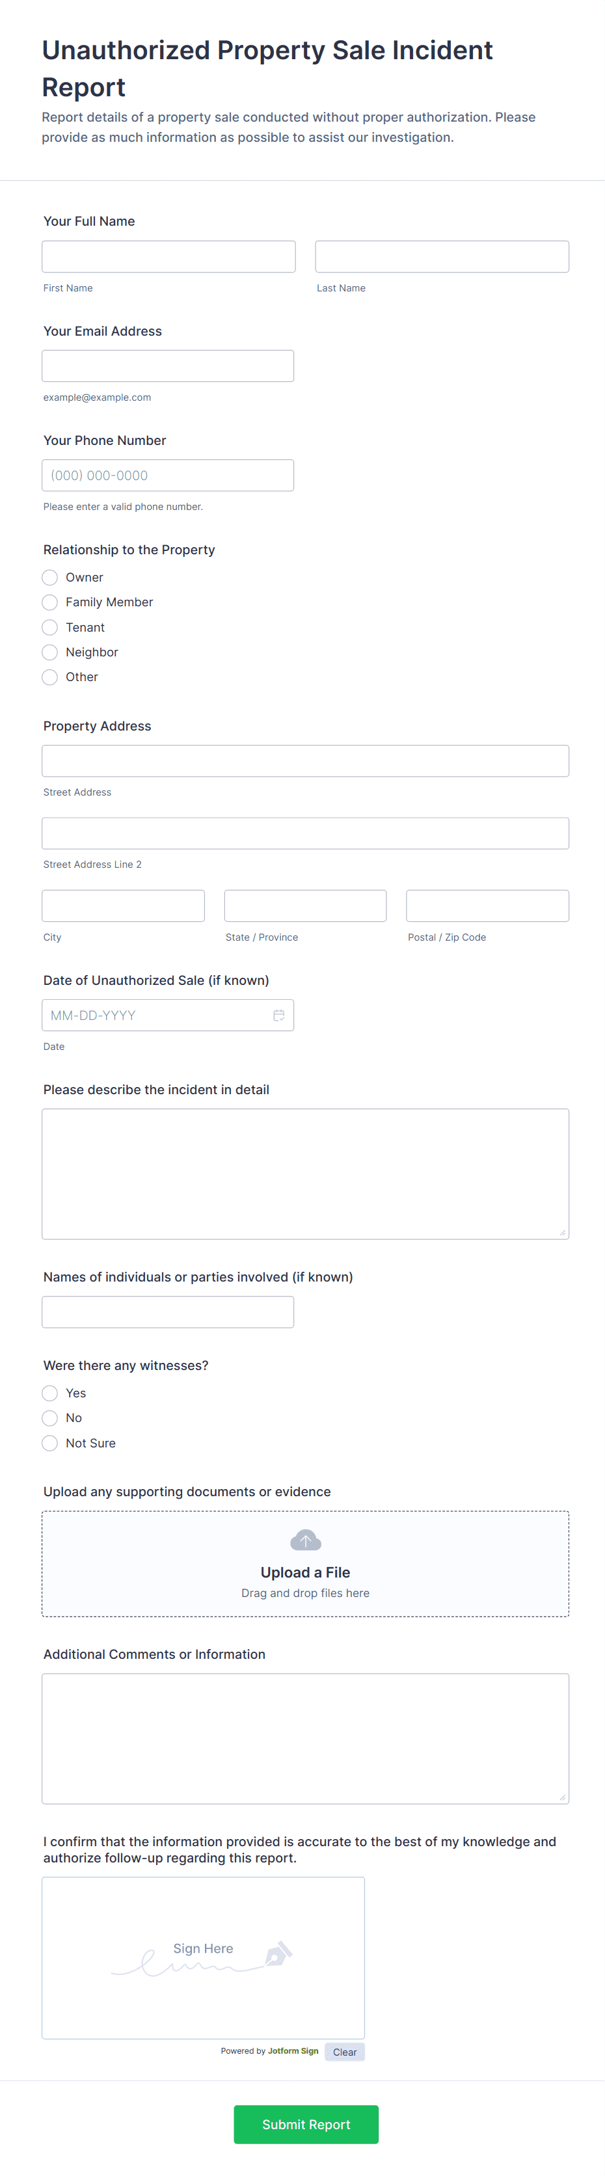
Task: Open the Jotform Sign link
Action: coord(292,2051)
